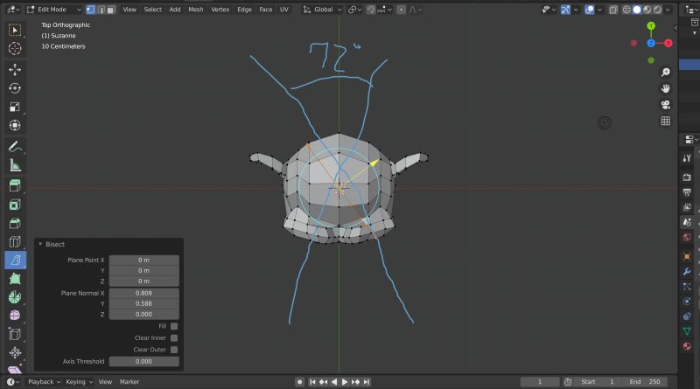Open the pivot point dropdown
Screen dimensions: 700x389
click(354, 10)
